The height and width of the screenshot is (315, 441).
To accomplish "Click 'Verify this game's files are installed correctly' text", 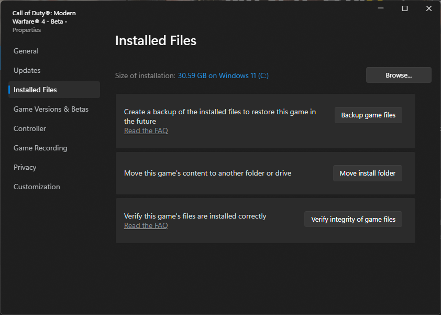I will click(195, 216).
